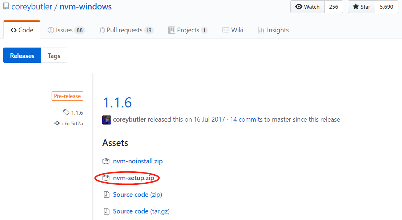Click the commit icon beside c6c5d2a
The height and width of the screenshot is (220, 402).
[57, 123]
